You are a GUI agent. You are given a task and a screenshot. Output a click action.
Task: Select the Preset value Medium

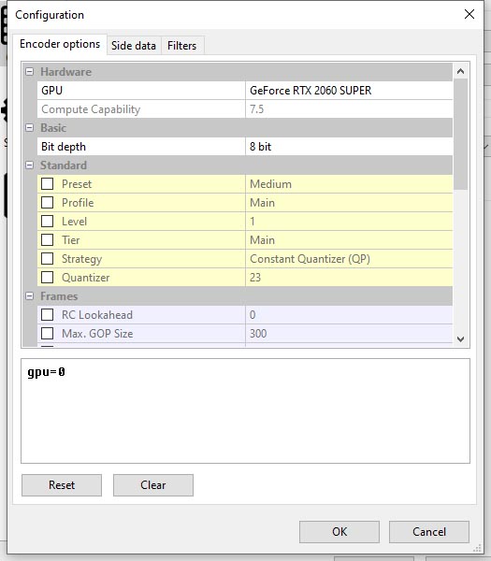[x=349, y=184]
